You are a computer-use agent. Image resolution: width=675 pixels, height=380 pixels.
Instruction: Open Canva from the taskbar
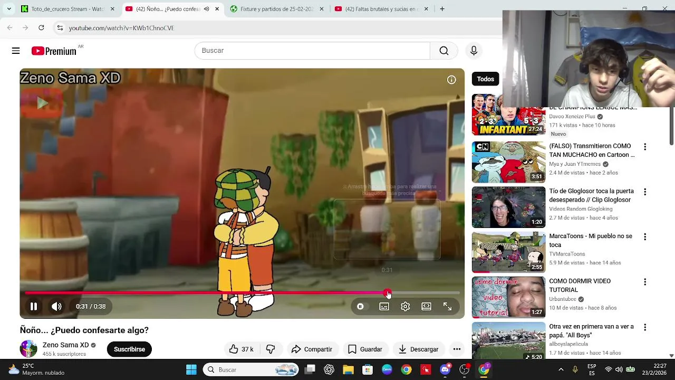[x=387, y=369]
